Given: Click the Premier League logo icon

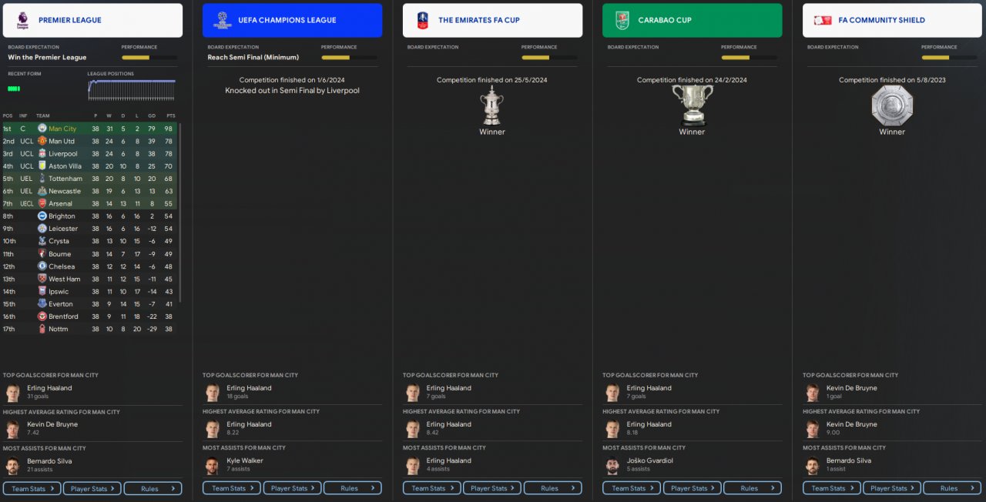Looking at the screenshot, I should click(22, 20).
